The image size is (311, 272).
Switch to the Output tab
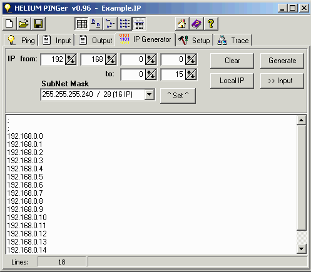click(x=95, y=40)
